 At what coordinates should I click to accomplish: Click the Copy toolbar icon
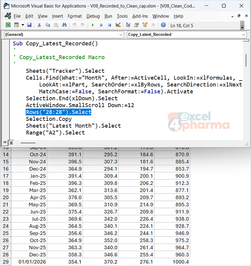48,25
